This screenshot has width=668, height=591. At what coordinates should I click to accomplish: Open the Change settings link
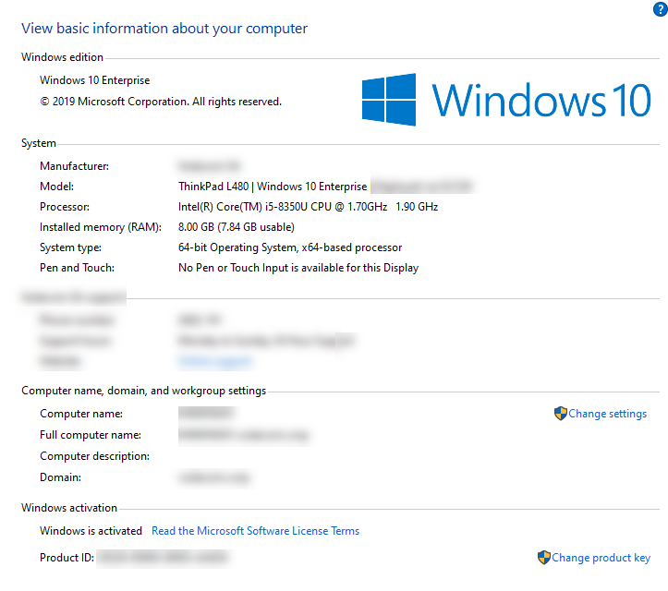[x=608, y=414]
